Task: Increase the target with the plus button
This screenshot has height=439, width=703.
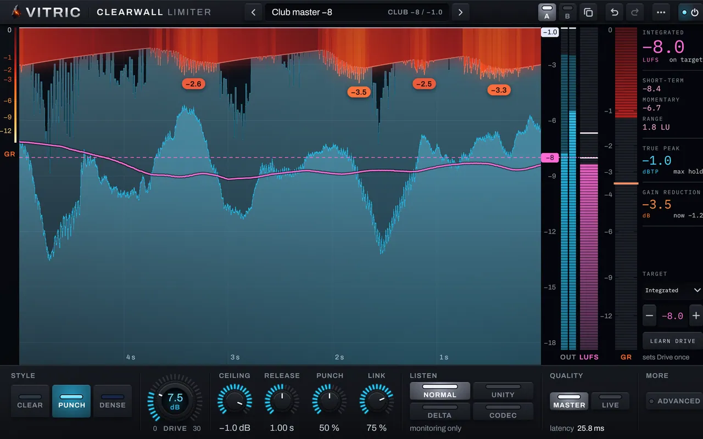Action: click(x=696, y=316)
